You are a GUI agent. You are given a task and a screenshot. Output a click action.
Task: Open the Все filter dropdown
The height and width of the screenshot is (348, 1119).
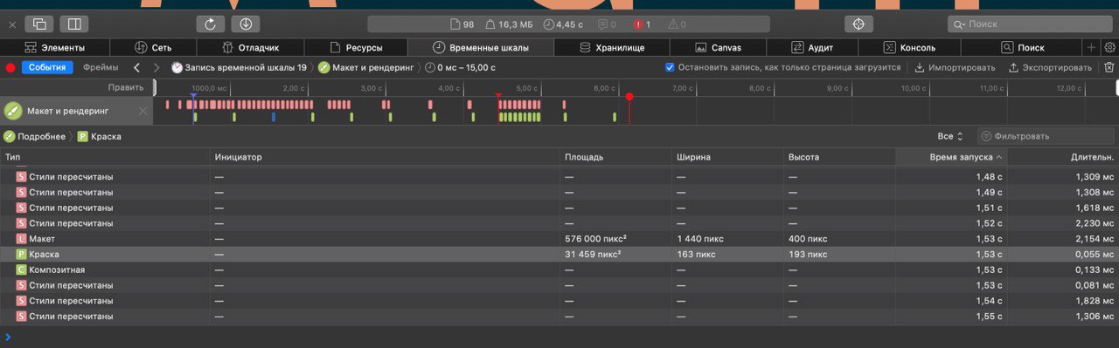950,136
